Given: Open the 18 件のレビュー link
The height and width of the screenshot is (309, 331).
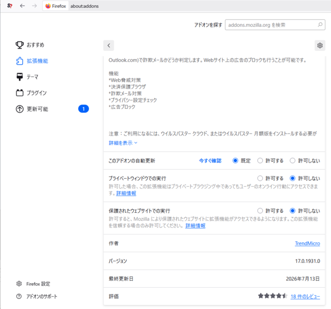Looking at the screenshot, I should click(305, 297).
